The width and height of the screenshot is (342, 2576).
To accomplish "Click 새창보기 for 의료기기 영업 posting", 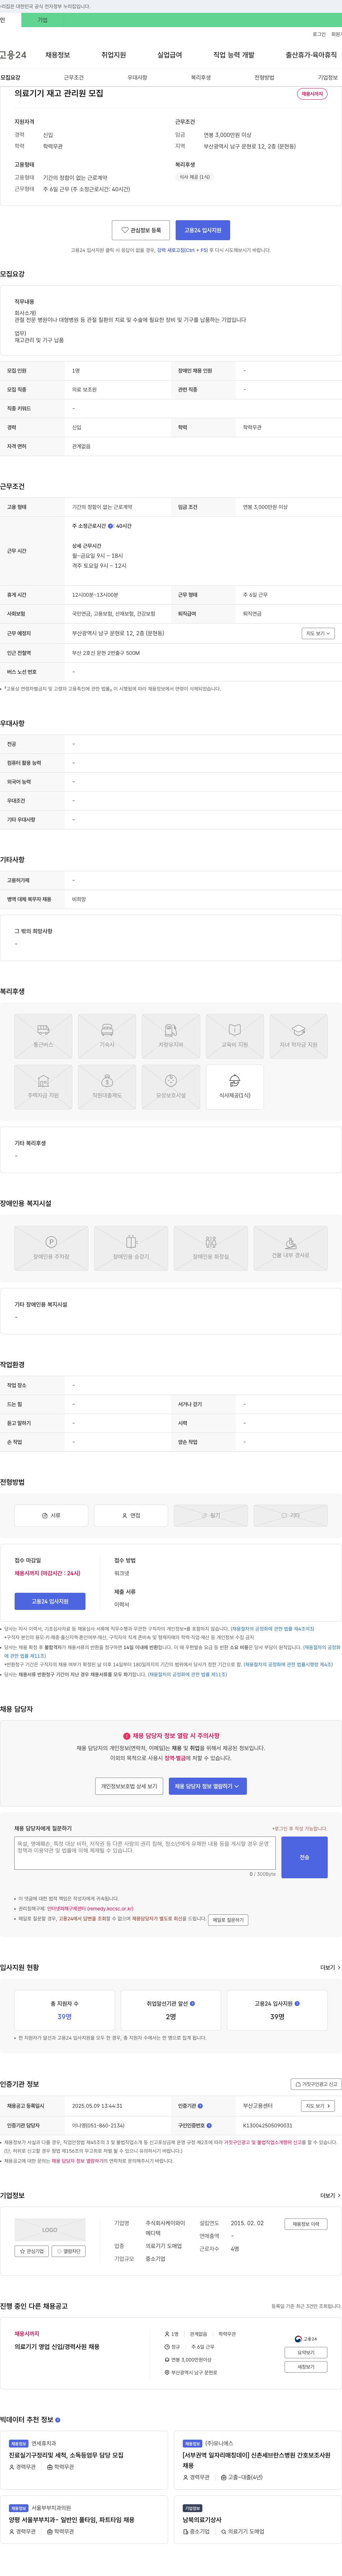I will tap(306, 2367).
